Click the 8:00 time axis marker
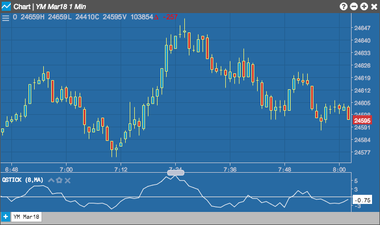This screenshot has height=225, width=380. [339, 169]
